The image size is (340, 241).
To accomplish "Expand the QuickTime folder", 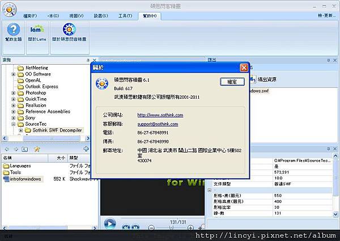I will click(x=13, y=99).
